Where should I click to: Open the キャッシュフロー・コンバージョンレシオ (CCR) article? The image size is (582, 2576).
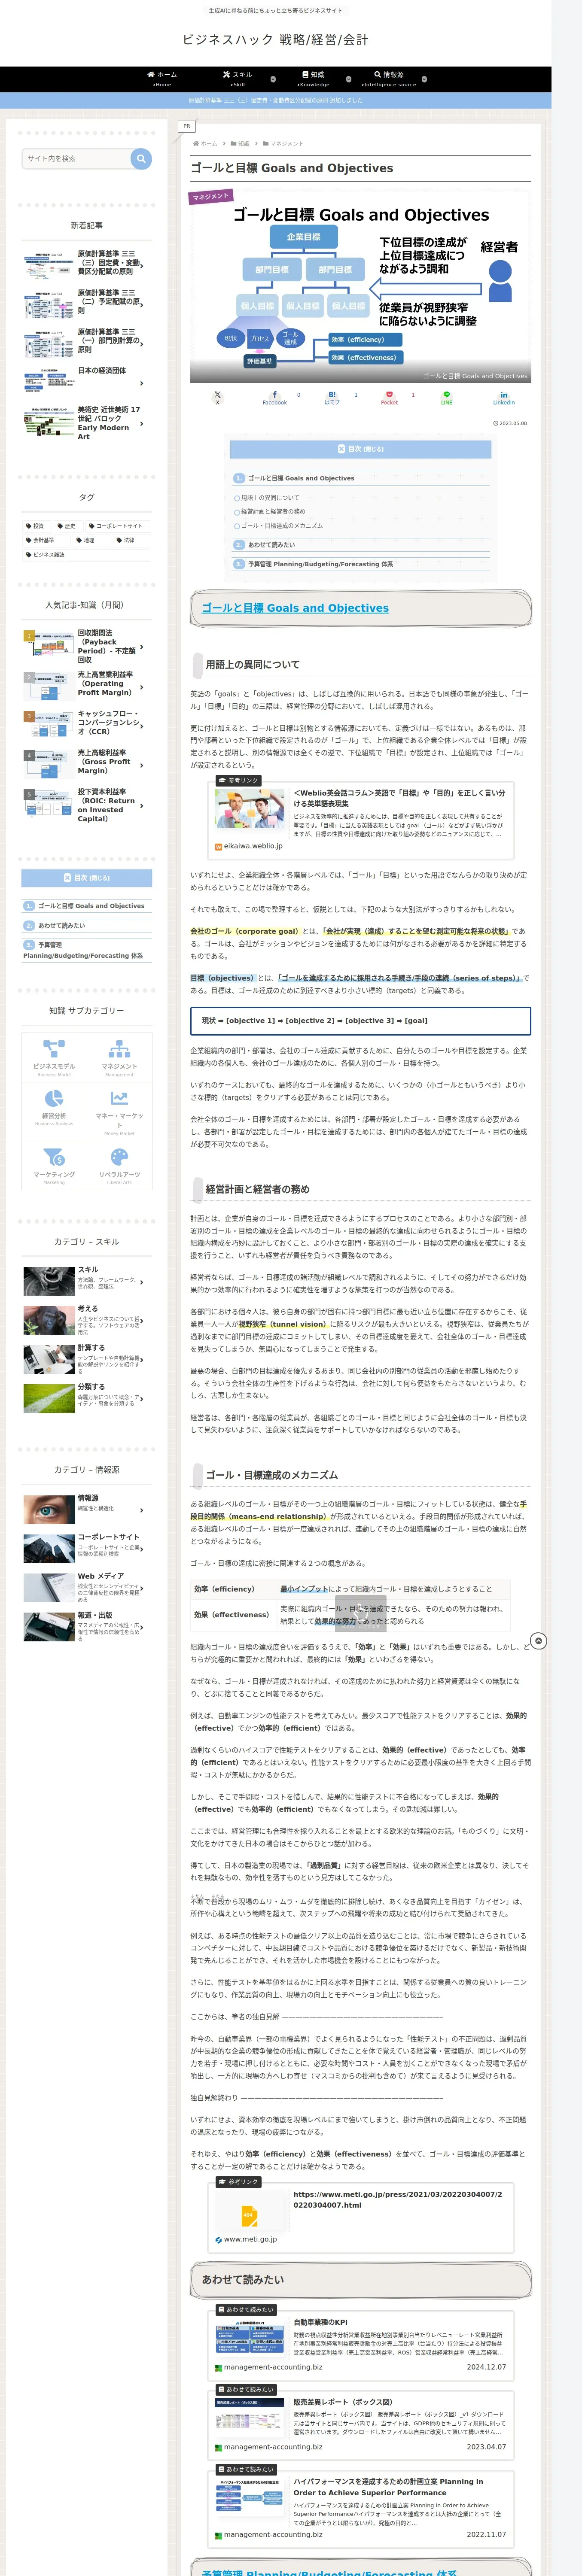click(x=87, y=723)
